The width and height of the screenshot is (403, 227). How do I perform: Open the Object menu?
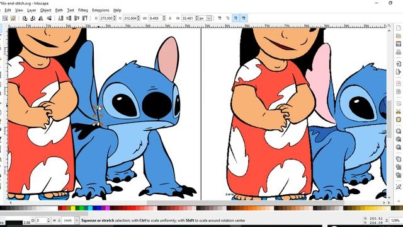pyautogui.click(x=46, y=10)
